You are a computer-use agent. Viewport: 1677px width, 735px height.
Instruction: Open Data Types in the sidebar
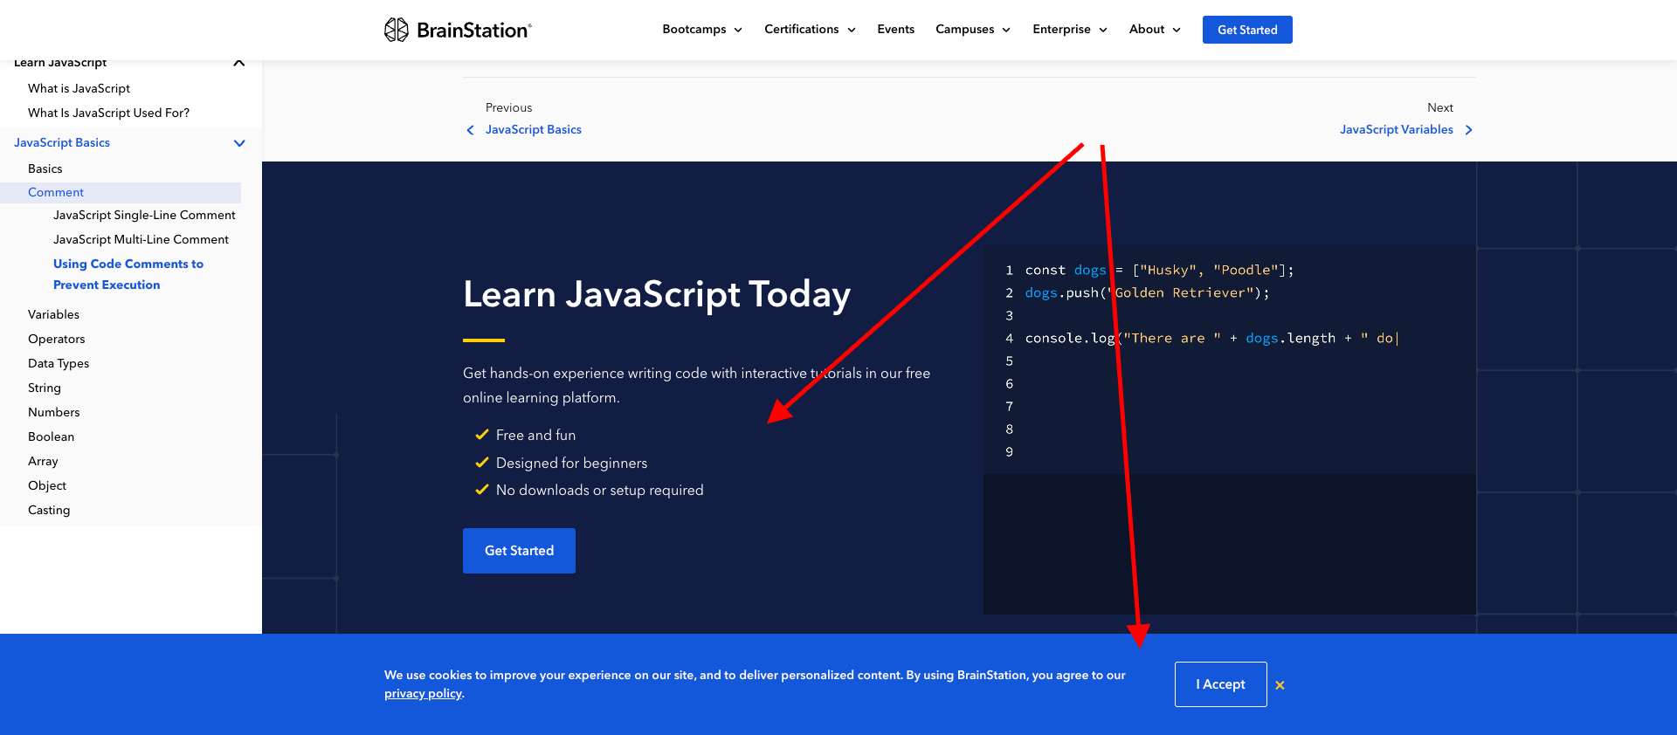[x=59, y=363]
